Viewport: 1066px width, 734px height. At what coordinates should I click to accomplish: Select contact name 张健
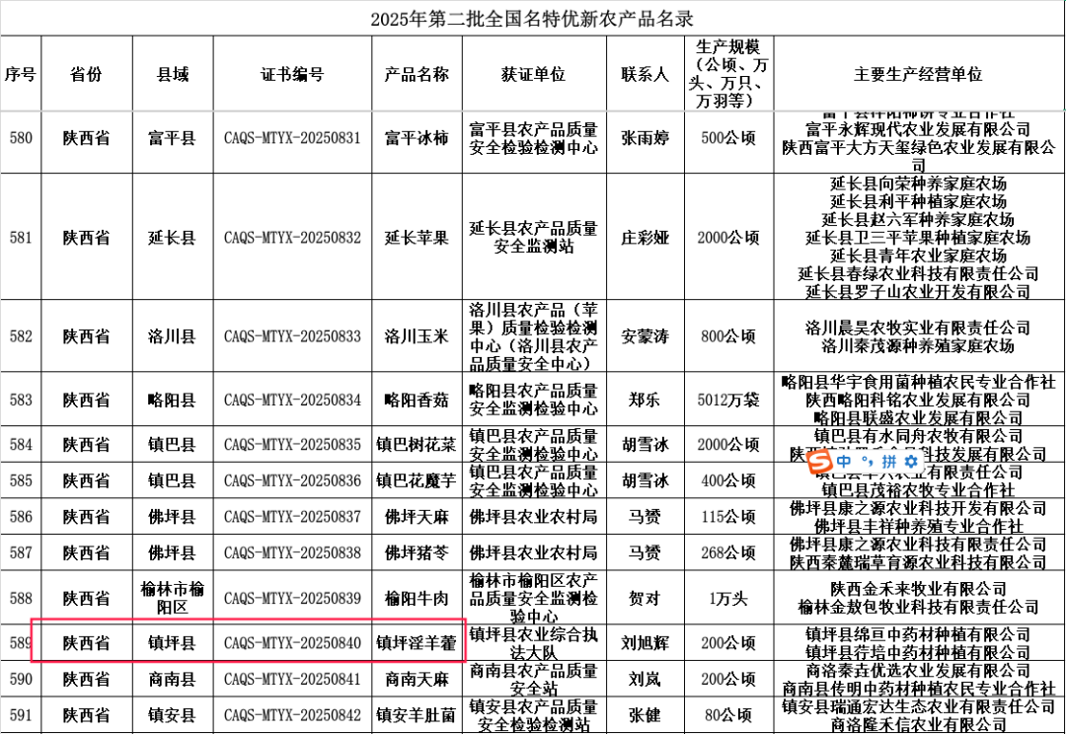coord(646,715)
